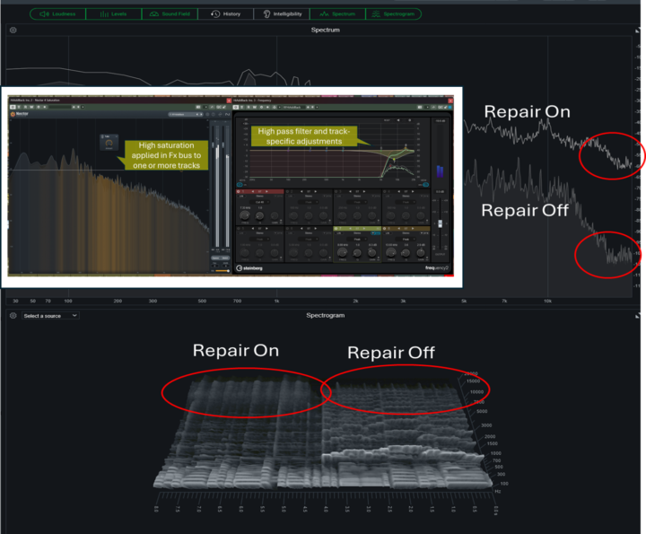646x534 pixels.
Task: Click the Nectar logo in plugin header
Action: tap(20, 114)
